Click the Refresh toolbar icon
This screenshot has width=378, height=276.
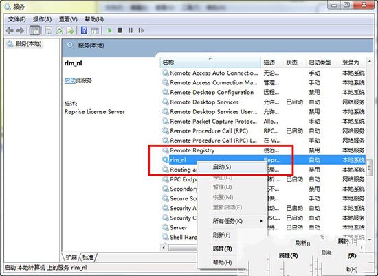[60, 31]
